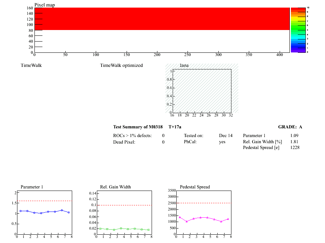
Task: Click first magenta triangle in Pedestal Spread plot
Action: tap(180, 217)
